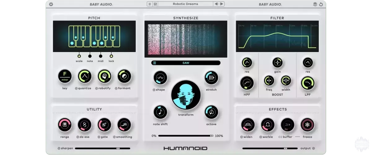Open warble settings gear
This screenshot has width=372, height=155.
pyautogui.click(x=261, y=137)
